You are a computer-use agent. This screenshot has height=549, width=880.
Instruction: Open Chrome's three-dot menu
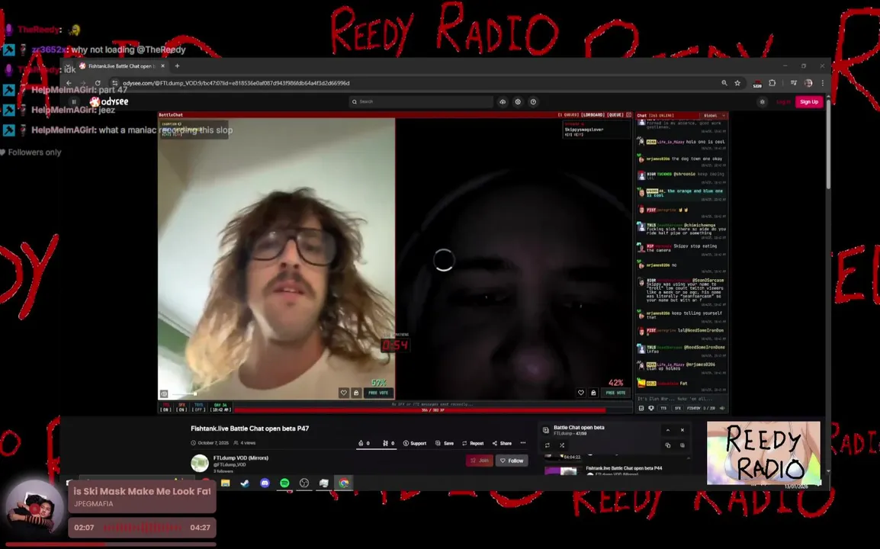[x=823, y=83]
